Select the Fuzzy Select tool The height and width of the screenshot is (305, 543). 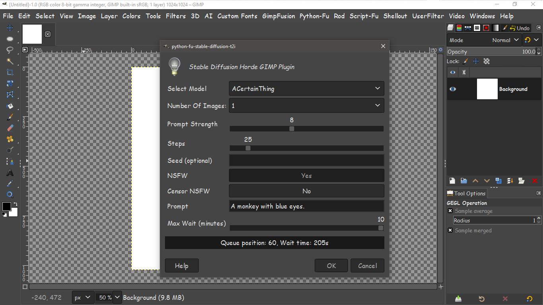(10, 61)
